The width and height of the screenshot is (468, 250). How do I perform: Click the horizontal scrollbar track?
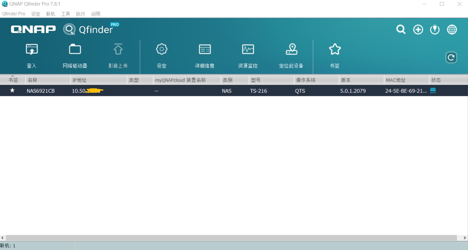click(x=231, y=238)
